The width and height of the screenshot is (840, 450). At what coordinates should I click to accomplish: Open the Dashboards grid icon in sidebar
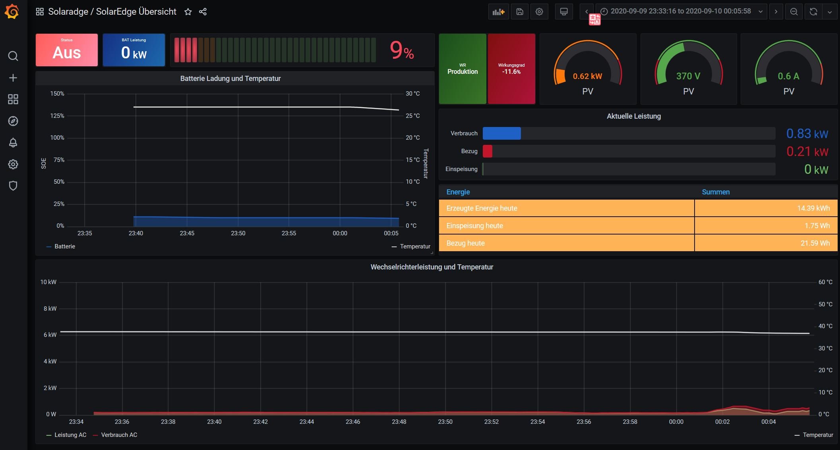click(x=13, y=99)
